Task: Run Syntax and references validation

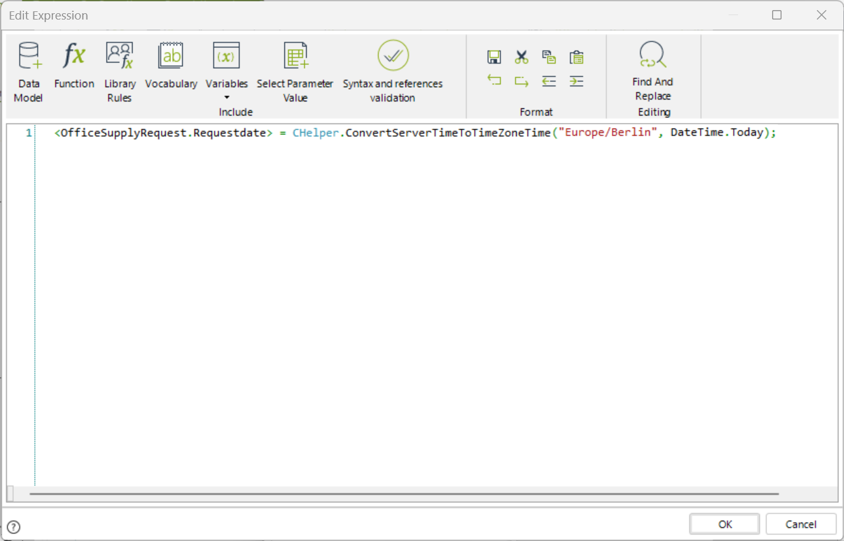Action: [393, 71]
